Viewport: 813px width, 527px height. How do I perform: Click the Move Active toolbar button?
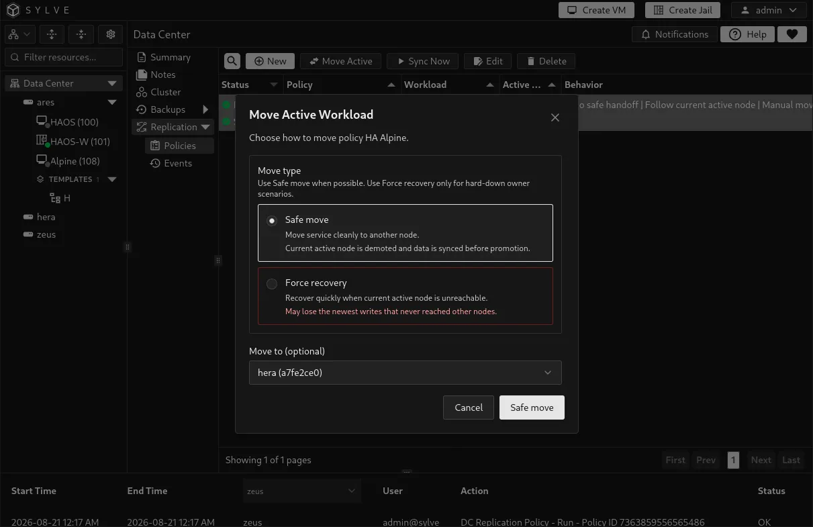point(340,61)
